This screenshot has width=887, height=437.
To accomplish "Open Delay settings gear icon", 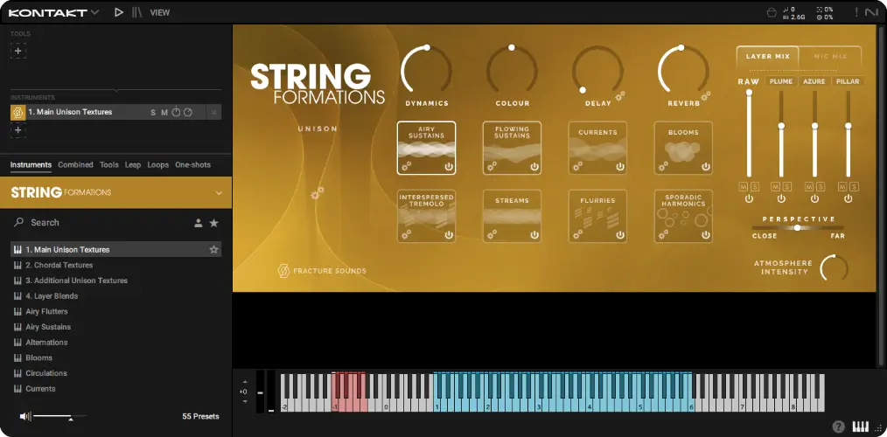I will (620, 95).
